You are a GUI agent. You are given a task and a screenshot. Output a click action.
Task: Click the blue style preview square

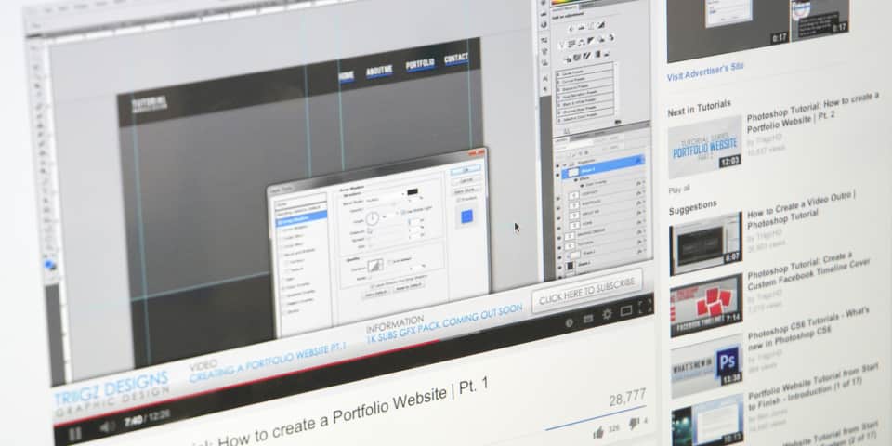click(467, 216)
